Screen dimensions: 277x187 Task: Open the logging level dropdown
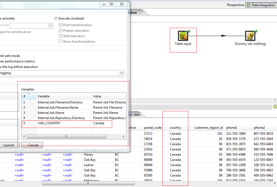[x=122, y=73]
